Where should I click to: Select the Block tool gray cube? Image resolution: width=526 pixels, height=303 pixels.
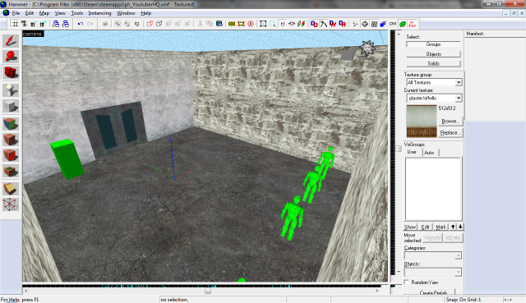pos(11,107)
